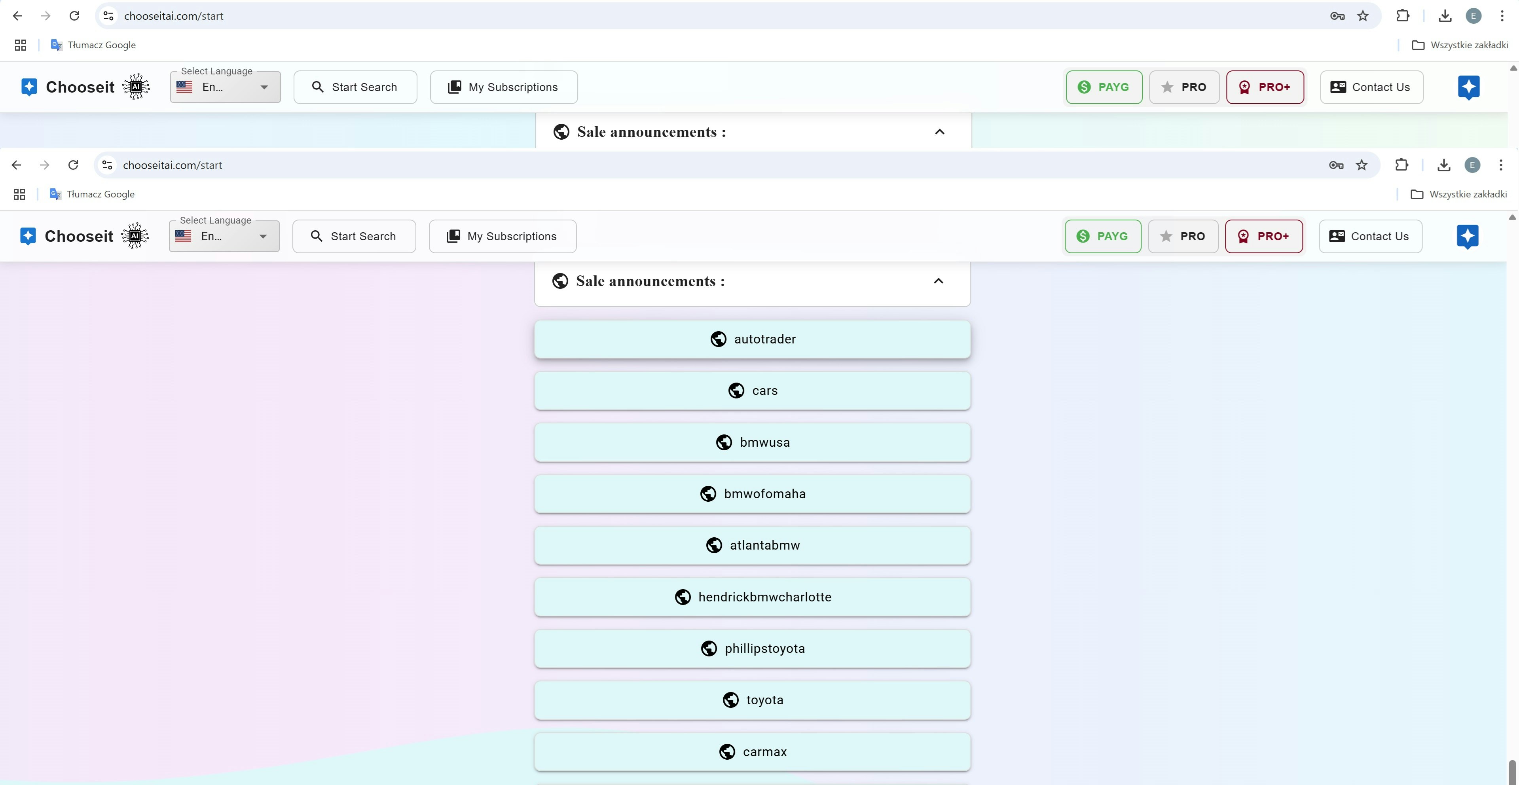Image resolution: width=1519 pixels, height=785 pixels.
Task: Click the bookmark star in address bar
Action: 1361,165
